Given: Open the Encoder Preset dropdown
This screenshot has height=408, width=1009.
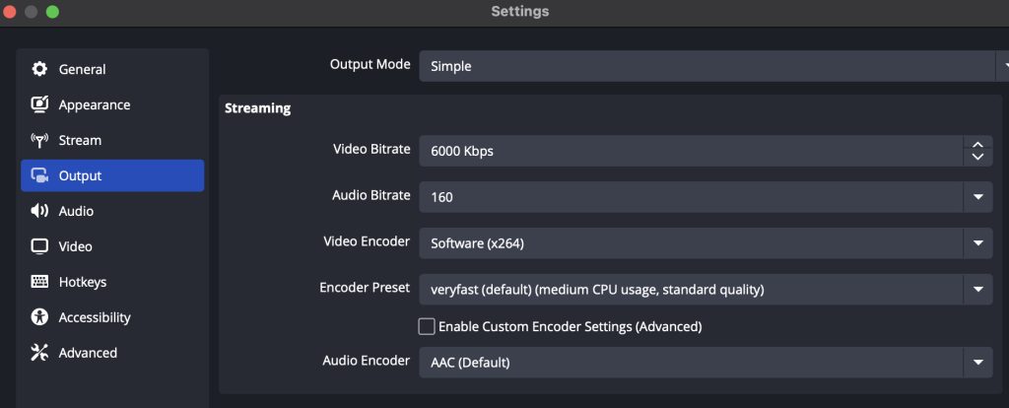Looking at the screenshot, I should [706, 290].
